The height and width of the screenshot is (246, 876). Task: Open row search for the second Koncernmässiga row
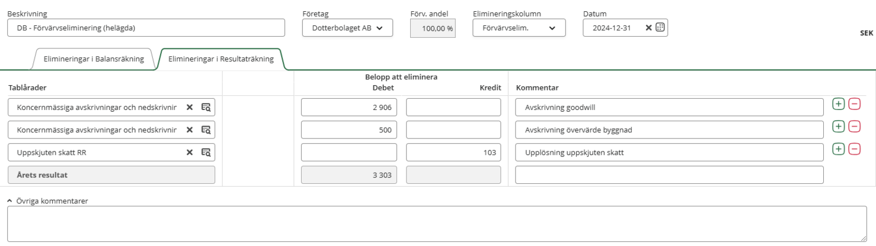point(206,130)
